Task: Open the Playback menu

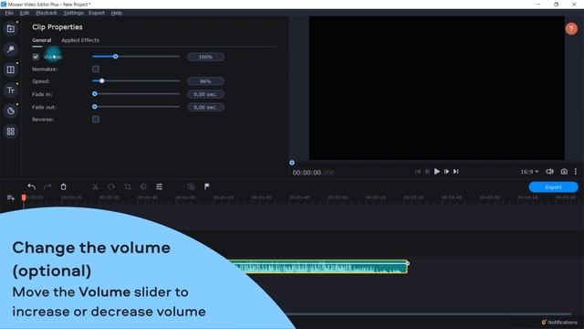Action: click(47, 13)
